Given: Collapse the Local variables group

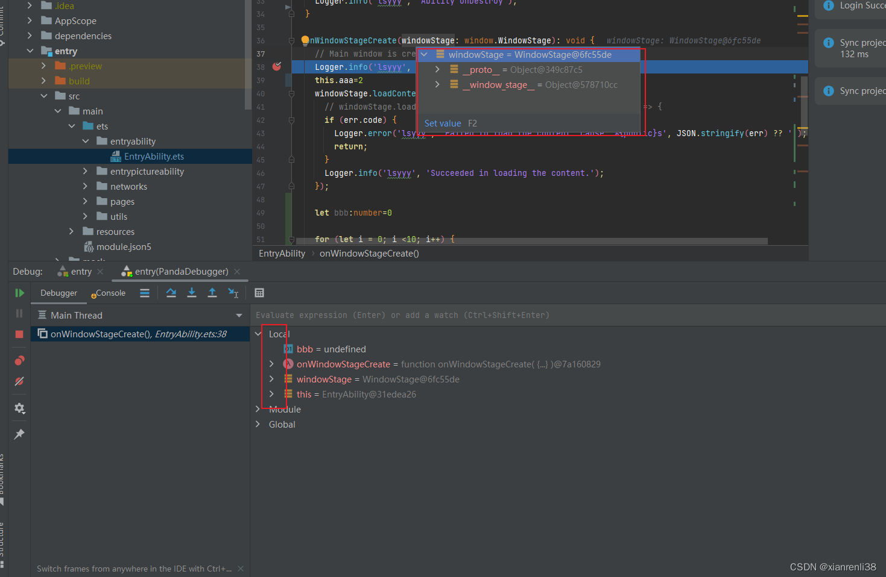Looking at the screenshot, I should pyautogui.click(x=258, y=334).
